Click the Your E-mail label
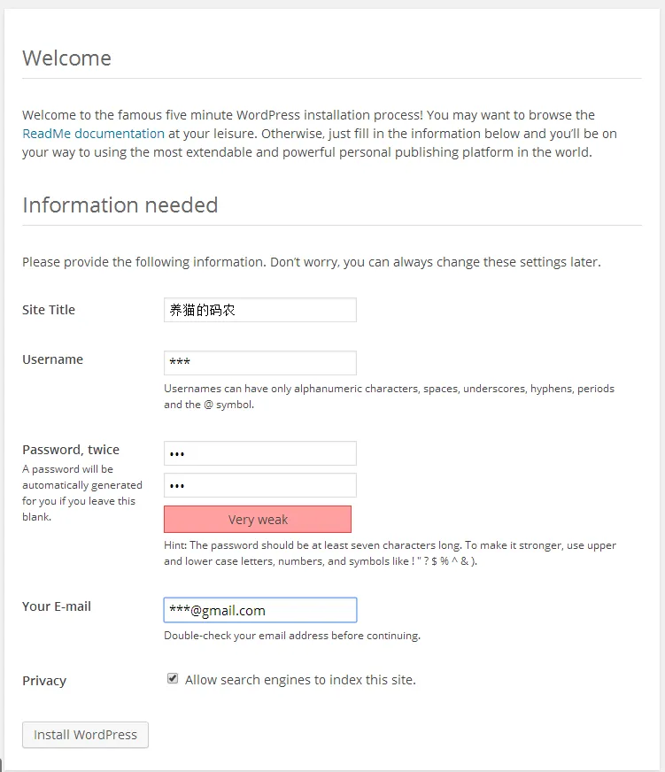 pyautogui.click(x=57, y=606)
